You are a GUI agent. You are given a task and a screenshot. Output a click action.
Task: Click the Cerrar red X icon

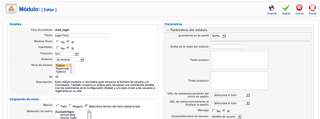[299, 8]
